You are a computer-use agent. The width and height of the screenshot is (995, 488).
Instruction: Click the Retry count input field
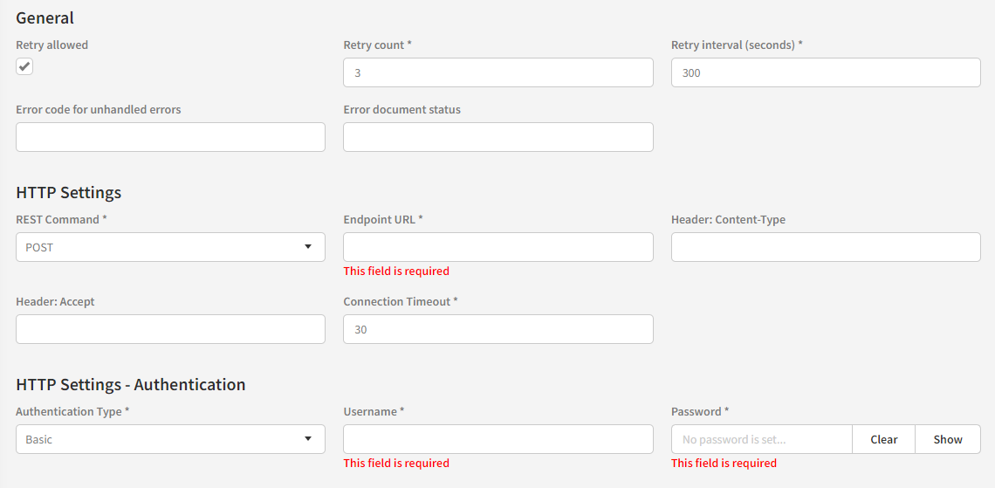point(497,72)
